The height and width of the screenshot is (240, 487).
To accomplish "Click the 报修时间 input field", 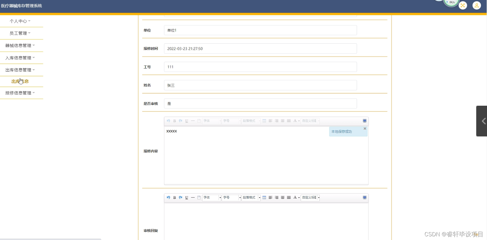I will coord(260,49).
